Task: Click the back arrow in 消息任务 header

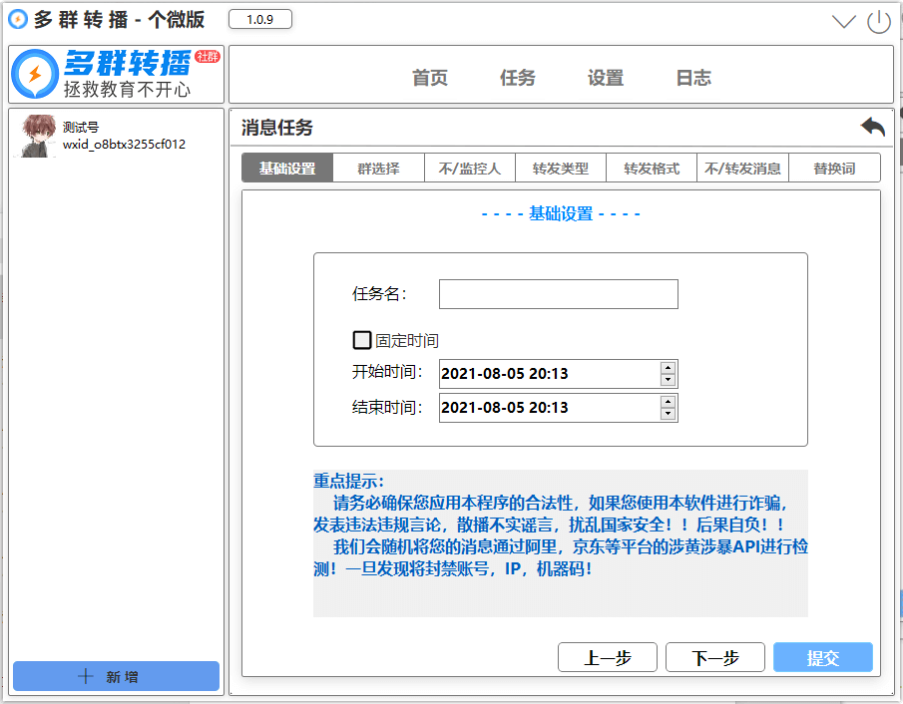Action: [872, 127]
